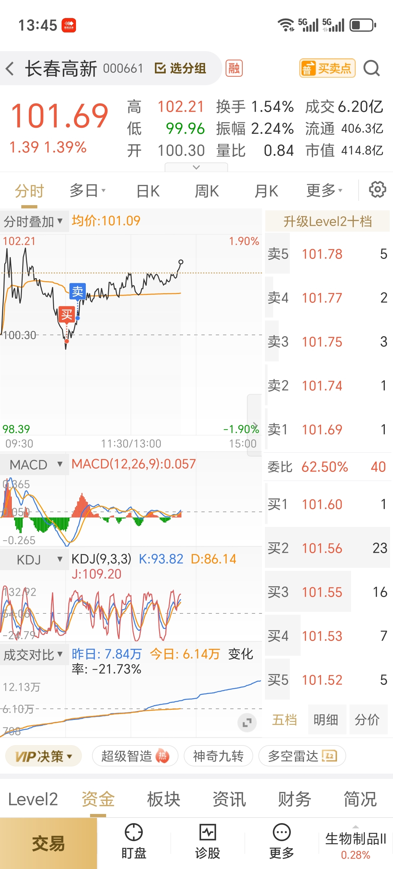Open the 神奇九转 feature chip
The image size is (393, 869).
[x=218, y=756]
